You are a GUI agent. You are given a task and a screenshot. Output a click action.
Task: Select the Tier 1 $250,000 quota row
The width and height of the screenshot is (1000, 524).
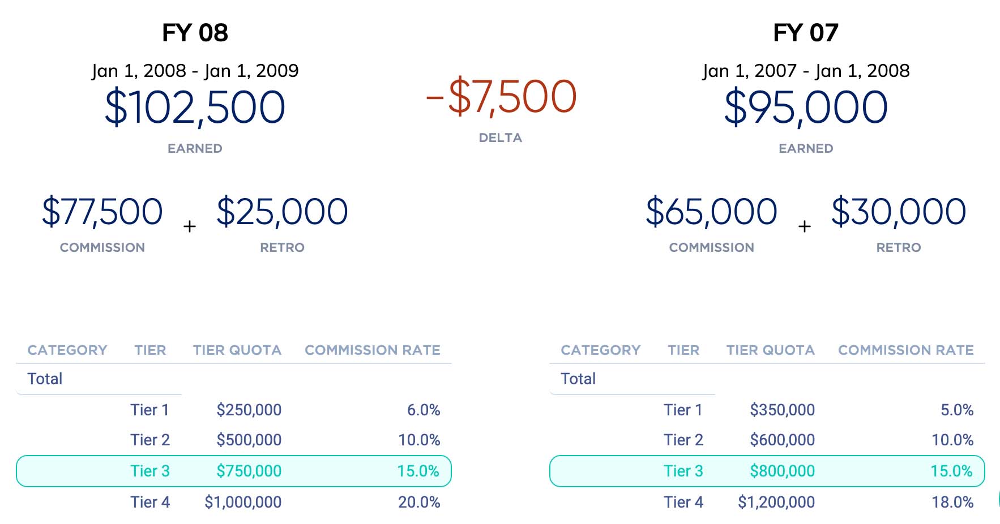point(233,410)
